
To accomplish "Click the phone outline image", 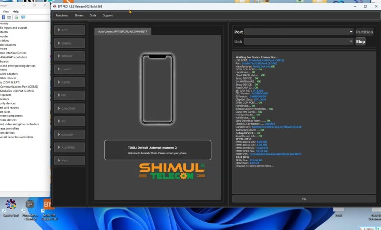I will [x=157, y=89].
